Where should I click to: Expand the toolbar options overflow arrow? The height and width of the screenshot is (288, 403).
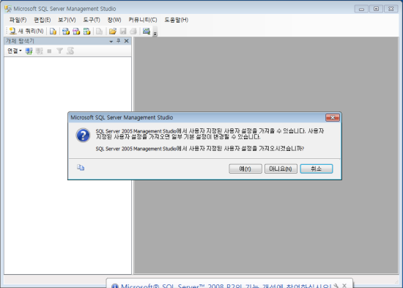pyautogui.click(x=155, y=33)
